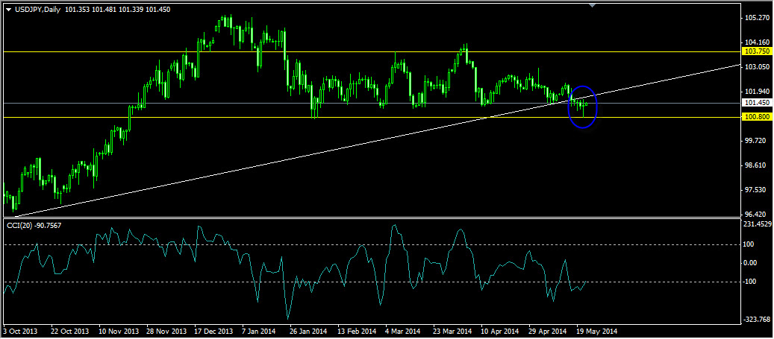
Task: Click the 19 May 2014 date label
Action: [598, 331]
